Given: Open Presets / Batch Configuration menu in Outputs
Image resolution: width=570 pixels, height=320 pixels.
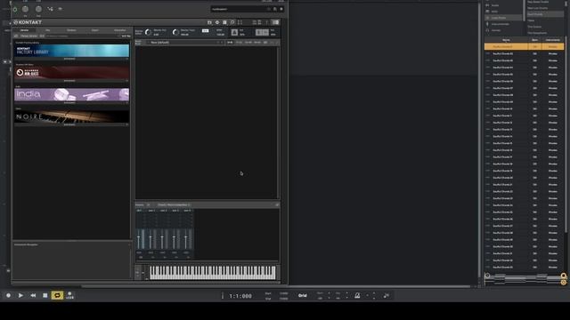Looking at the screenshot, I should [x=174, y=205].
